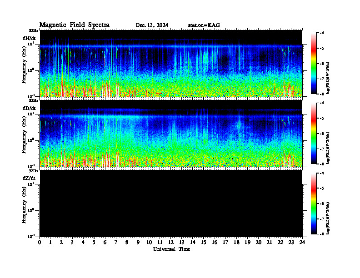
Task: Click the -8 value on dZ/dt color bar
Action: pos(322,234)
